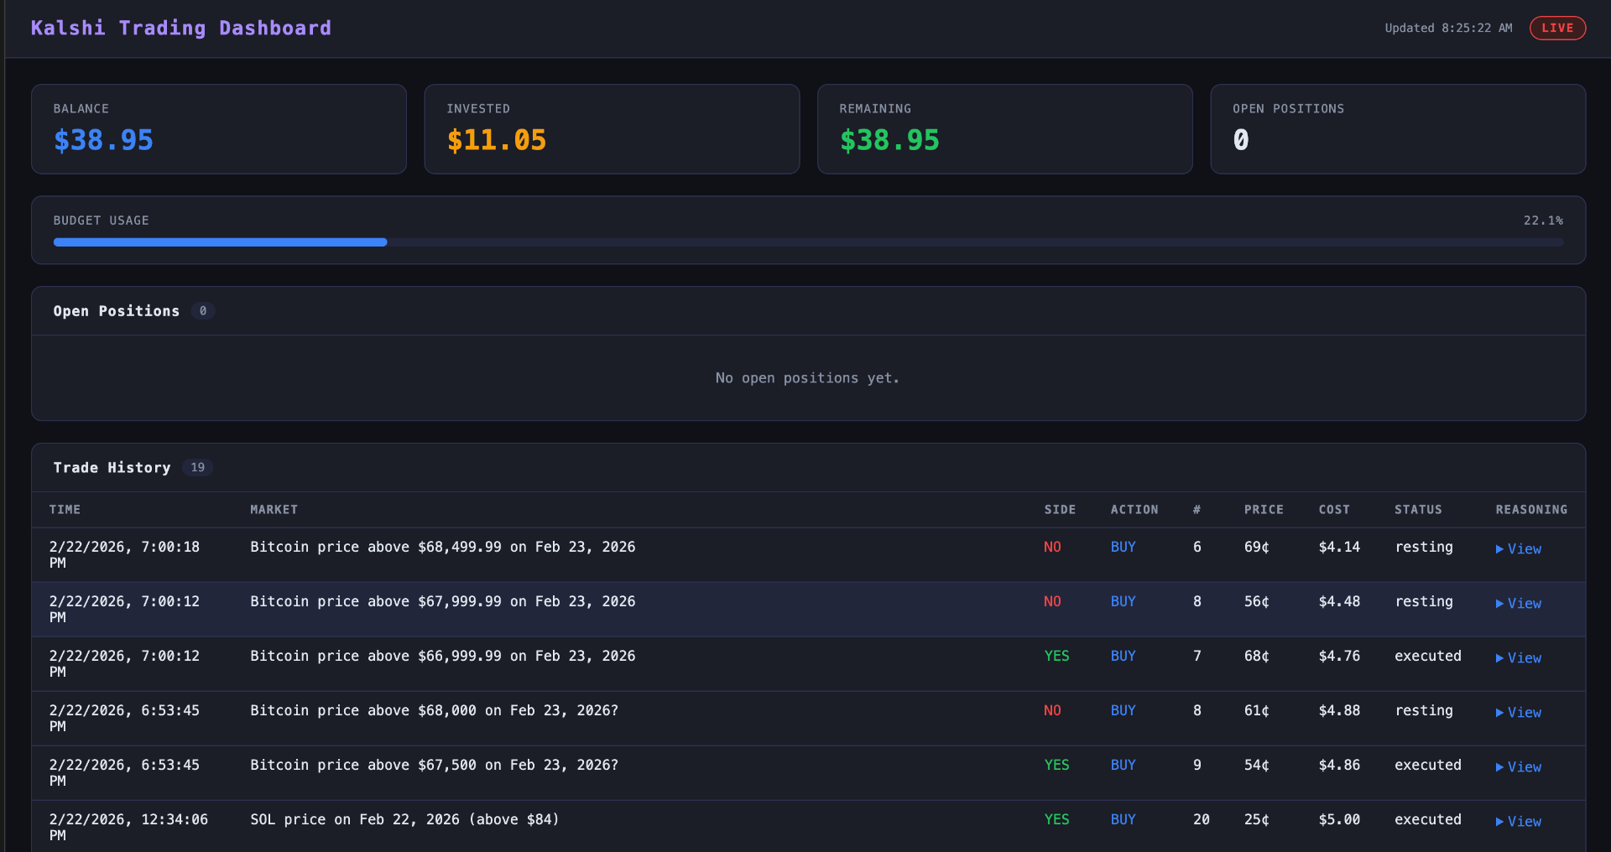Select market "Bitcoin price above $67,999.99 on Feb 23, 2026"
Image resolution: width=1611 pixels, height=852 pixels.
click(x=443, y=601)
